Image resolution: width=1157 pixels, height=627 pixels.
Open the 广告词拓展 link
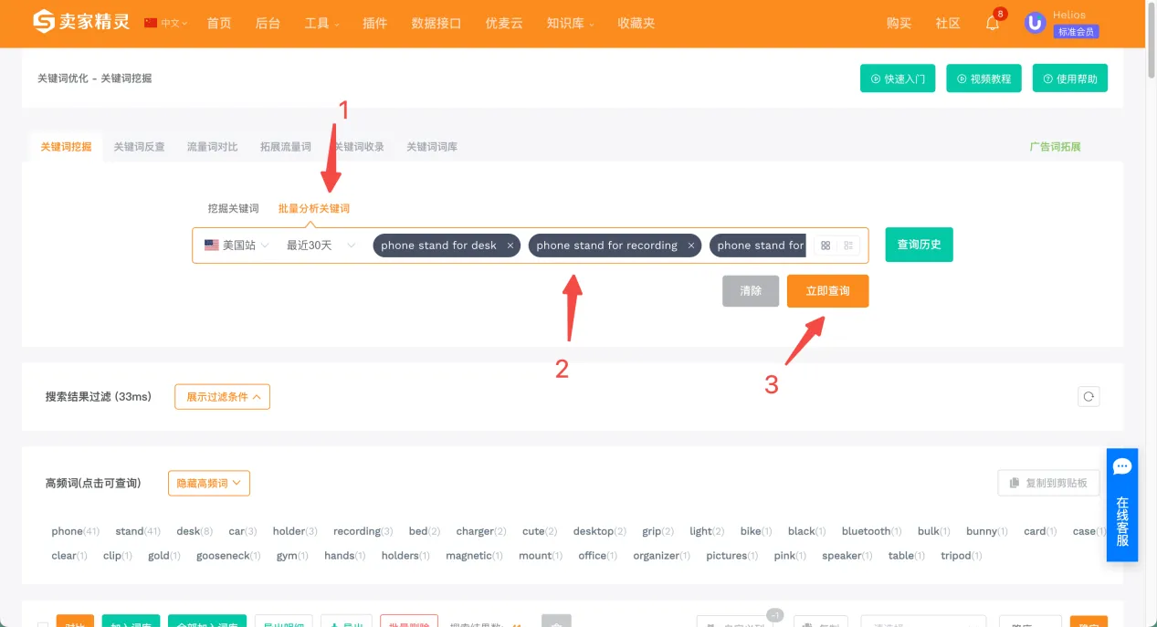(x=1055, y=146)
